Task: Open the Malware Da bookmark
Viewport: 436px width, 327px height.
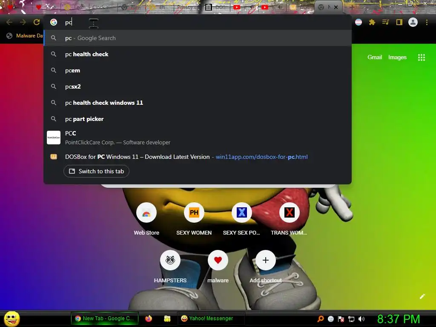Action: [25, 36]
